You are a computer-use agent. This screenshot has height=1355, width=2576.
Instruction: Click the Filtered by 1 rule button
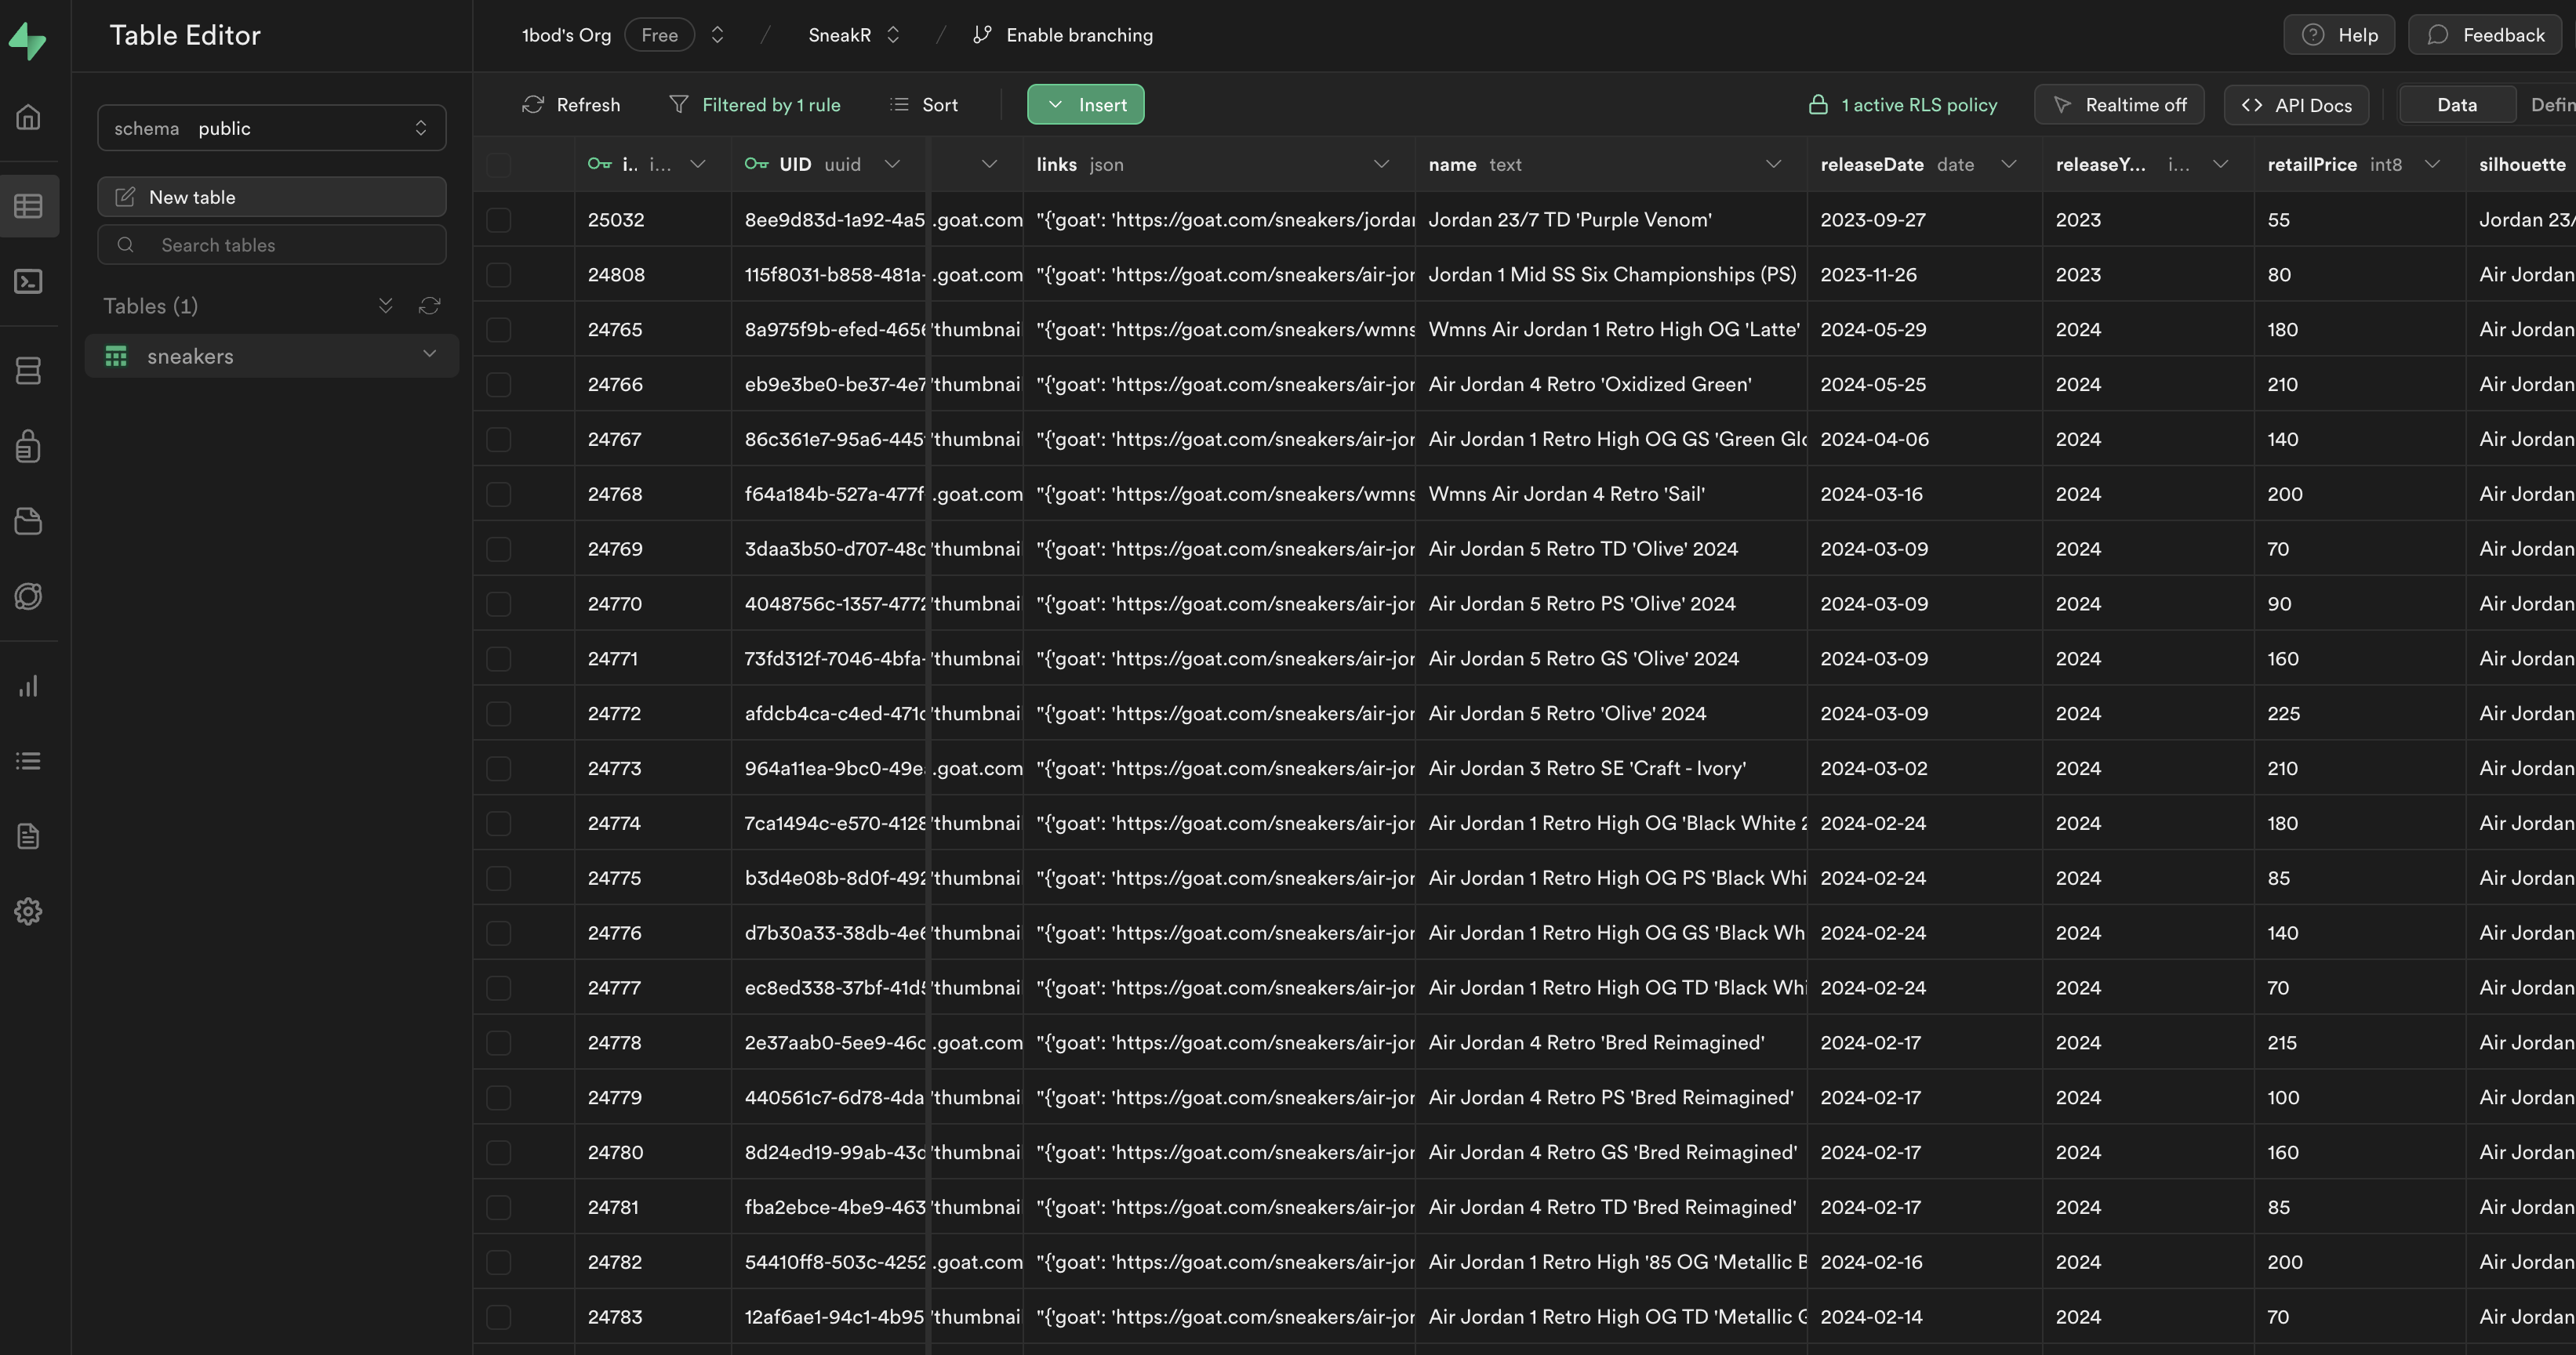click(755, 105)
